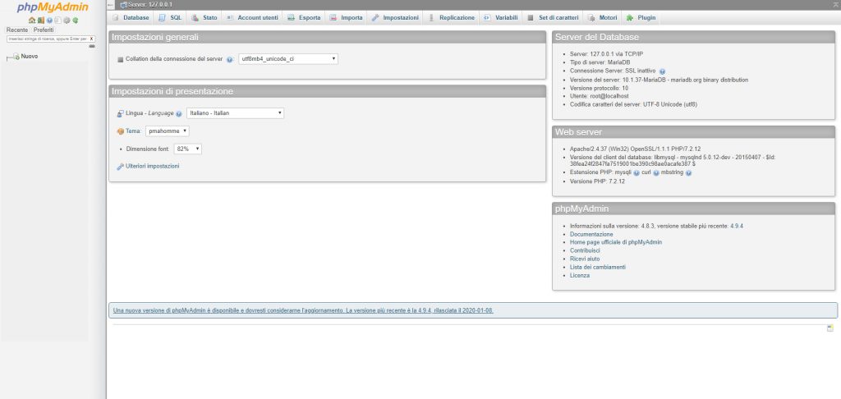Click the Home icon in sidebar
841x399 pixels.
tap(30, 20)
